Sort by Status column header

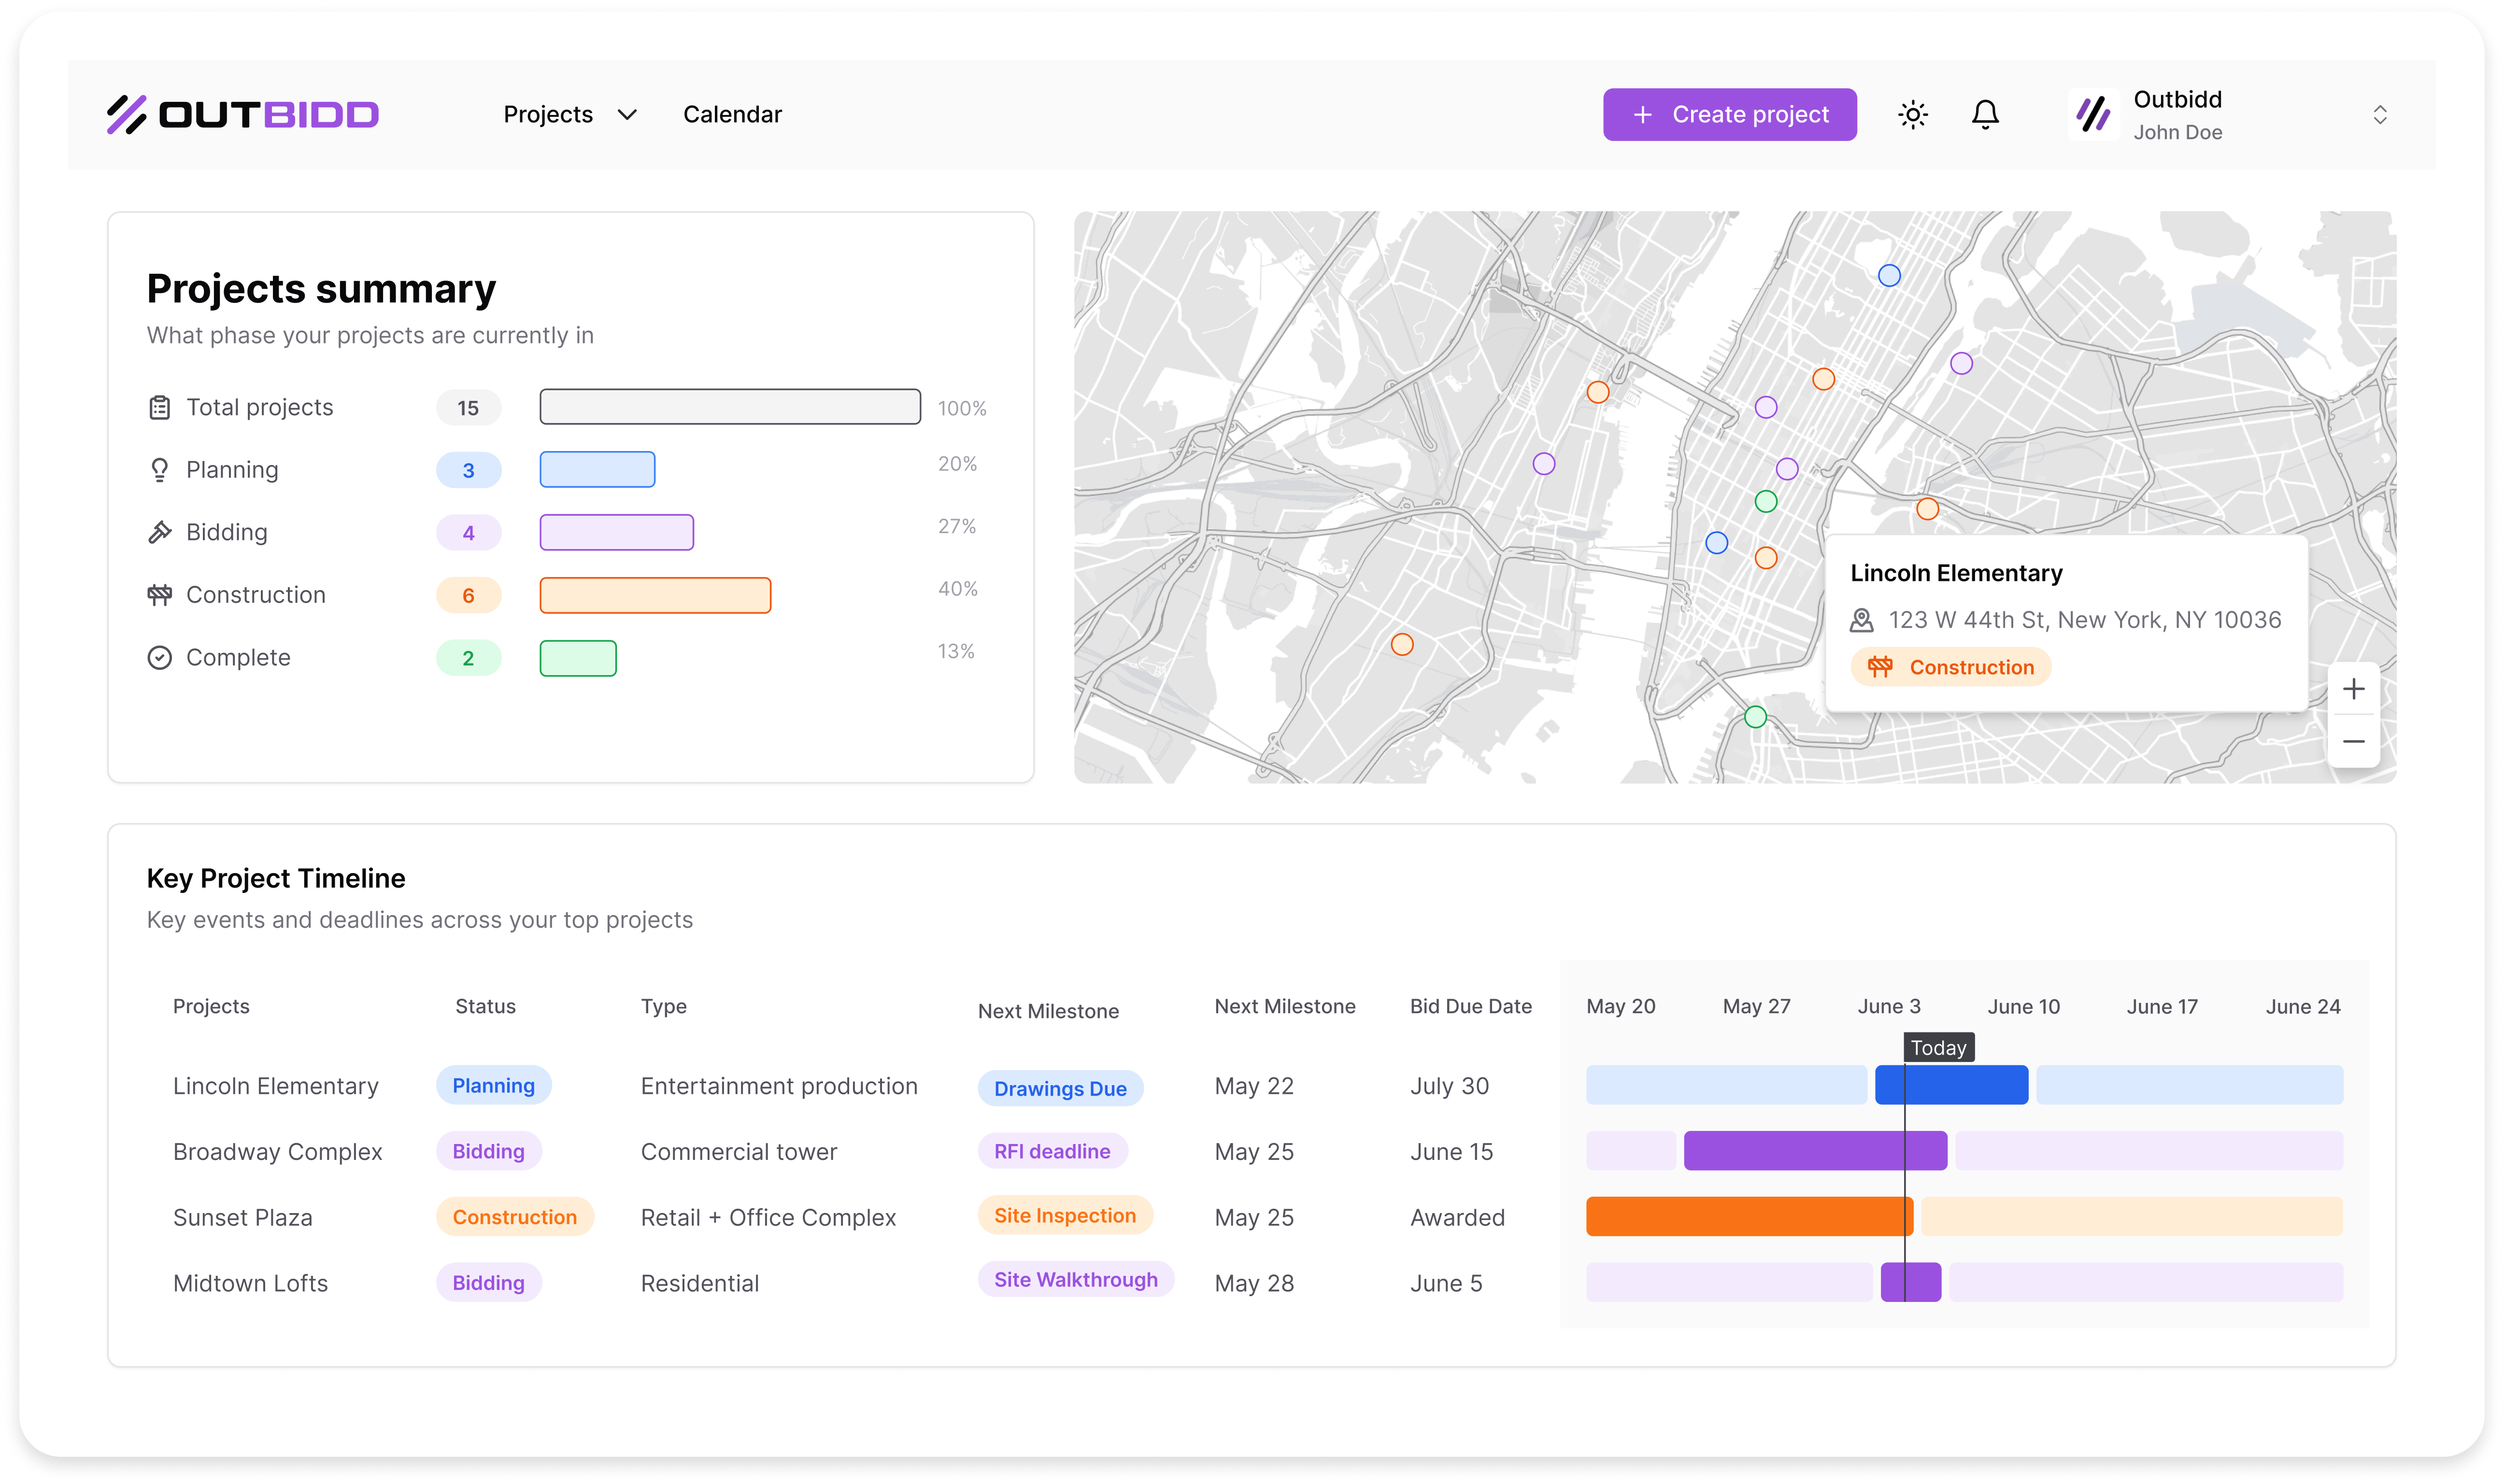point(485,1006)
